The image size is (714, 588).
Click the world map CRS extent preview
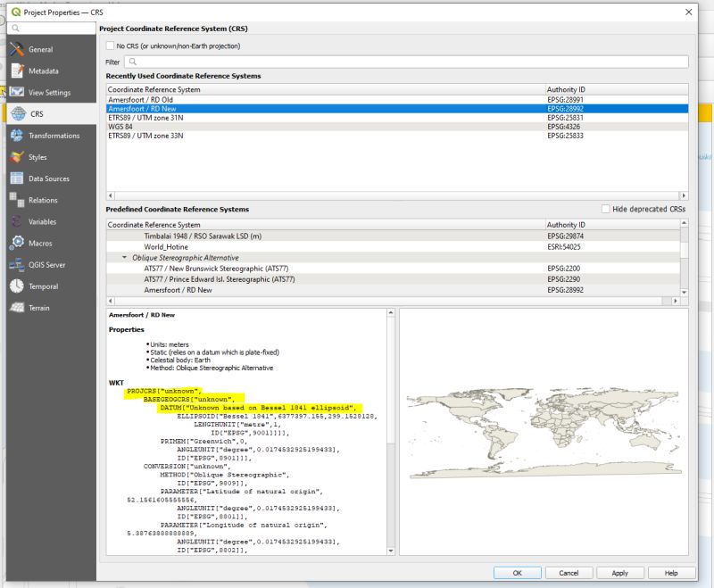544,433
